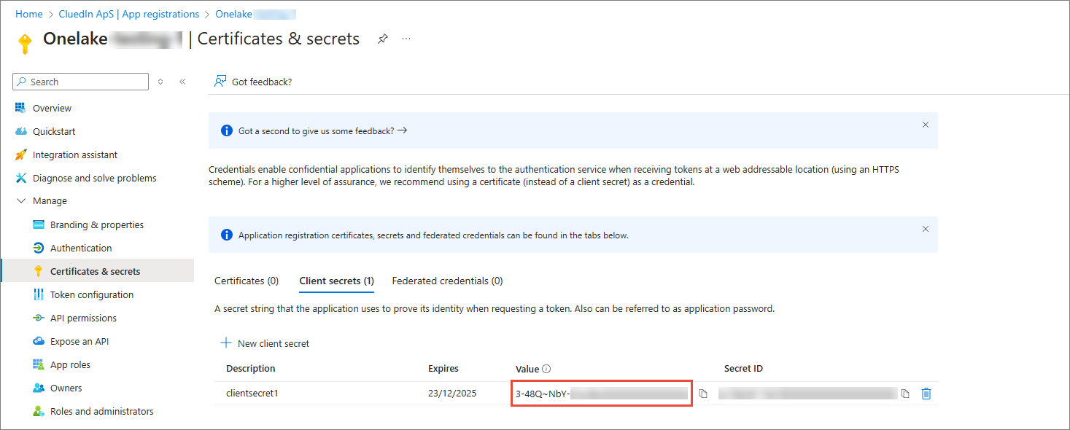
Task: Open Quickstart
Action: (54, 131)
